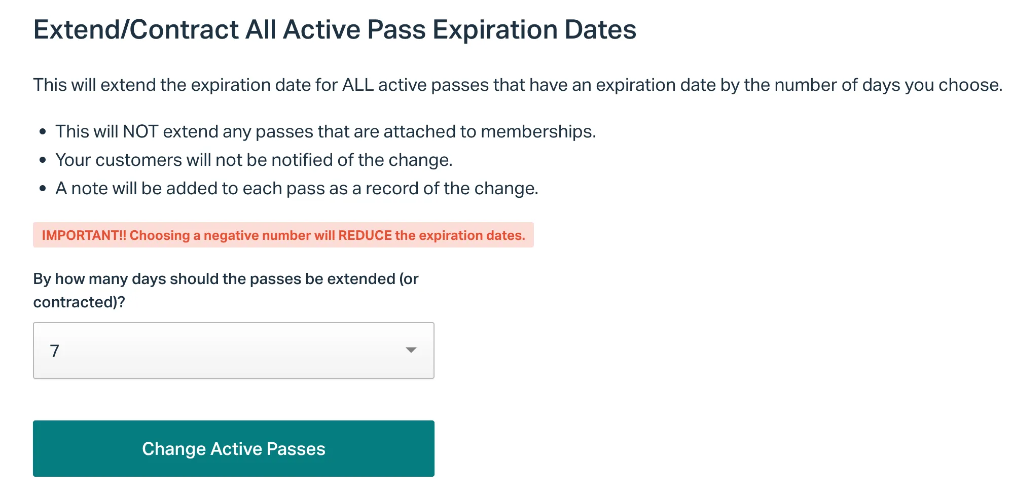
Task: Click the 'By how many days' field label
Action: coord(226,290)
